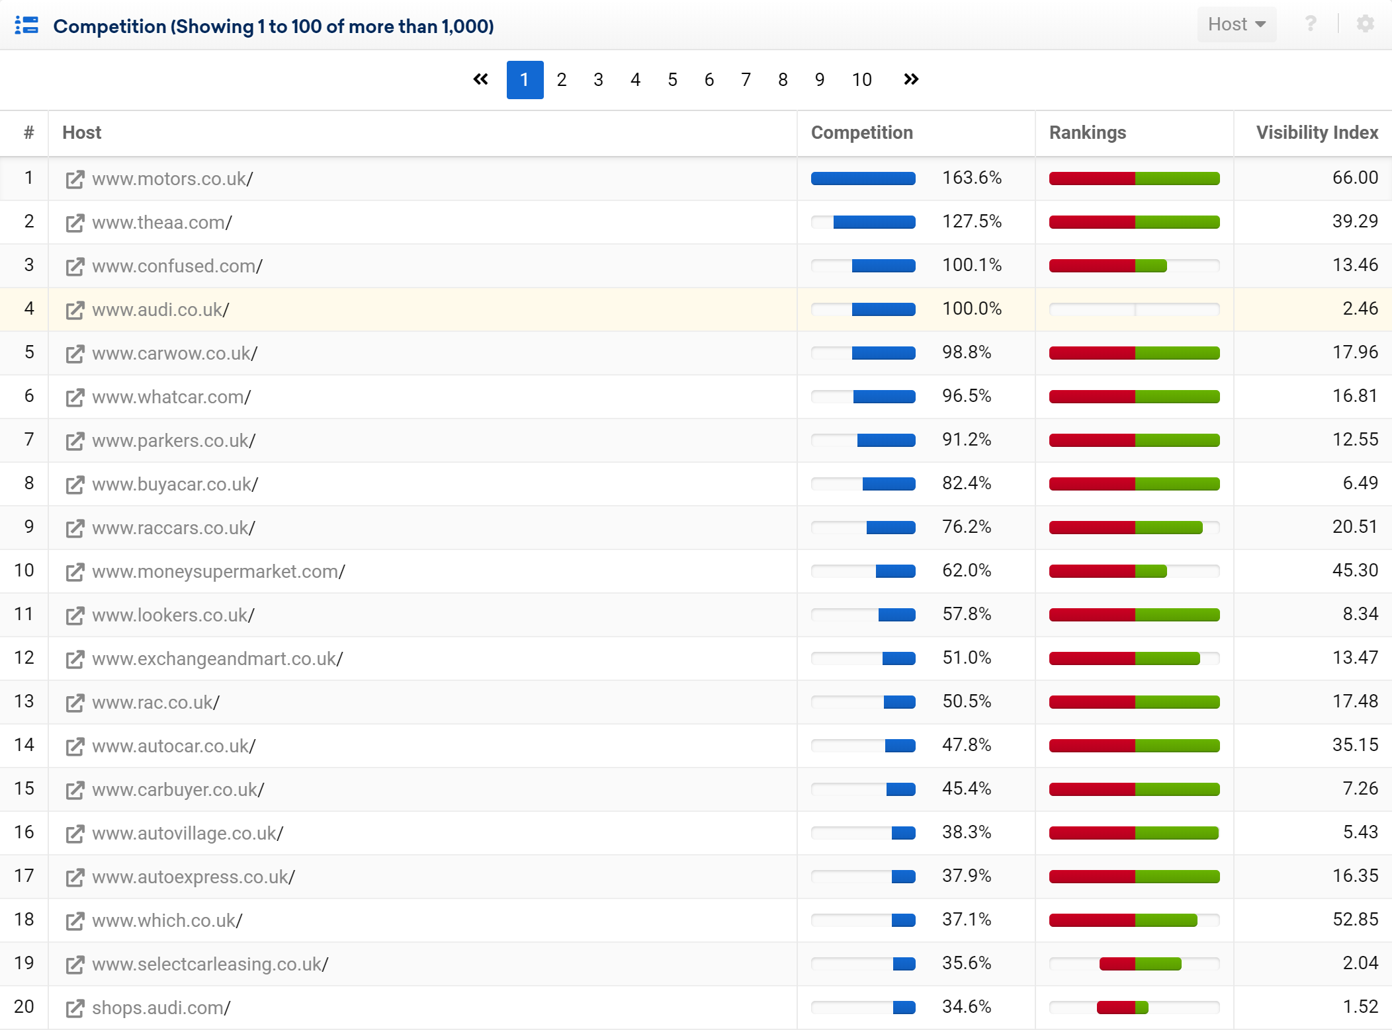
Task: Open external link icon for www.parkers.co.uk
Action: tap(75, 441)
